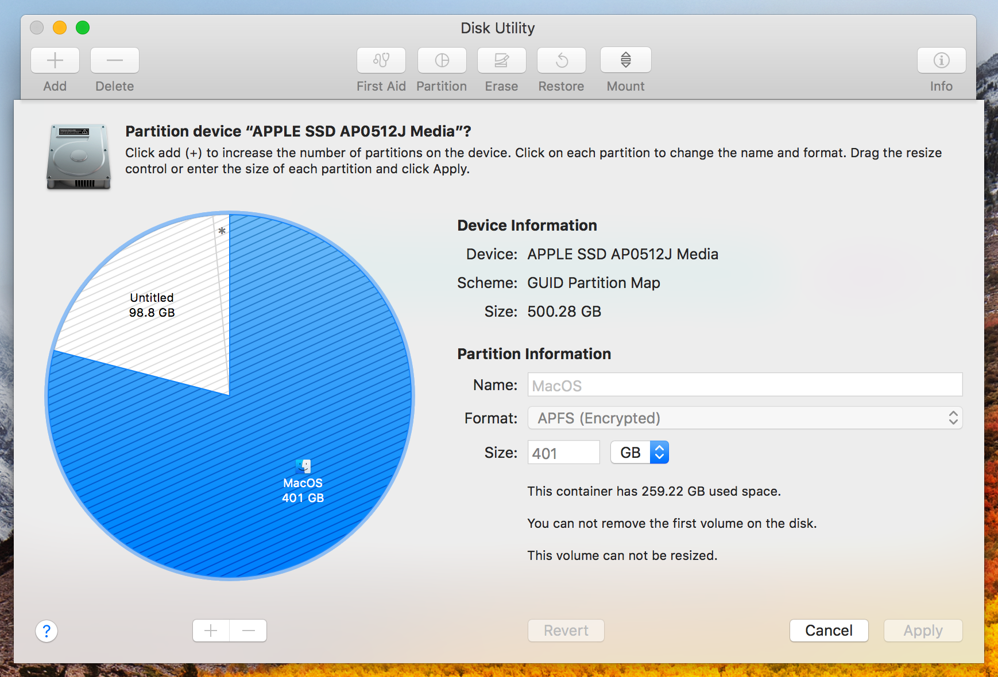Click the Disk Utility window title
This screenshot has width=998, height=677.
pos(498,28)
